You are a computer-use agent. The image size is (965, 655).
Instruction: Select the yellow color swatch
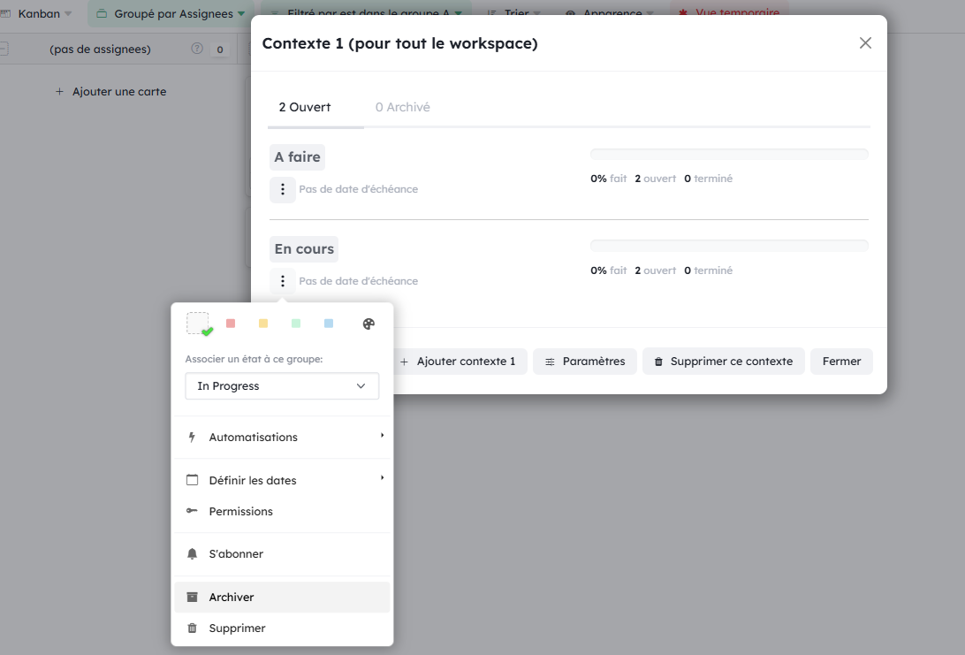(263, 324)
